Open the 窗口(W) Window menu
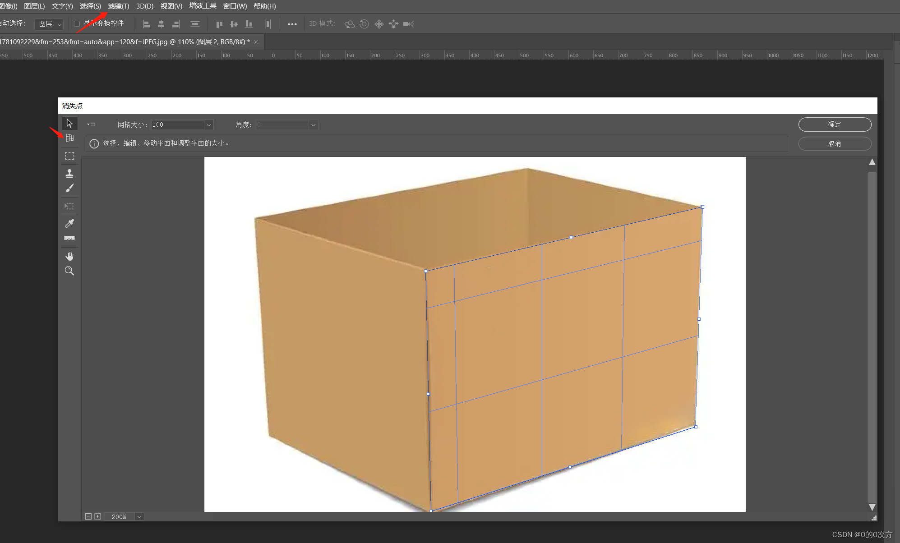The width and height of the screenshot is (900, 543). pos(235,6)
